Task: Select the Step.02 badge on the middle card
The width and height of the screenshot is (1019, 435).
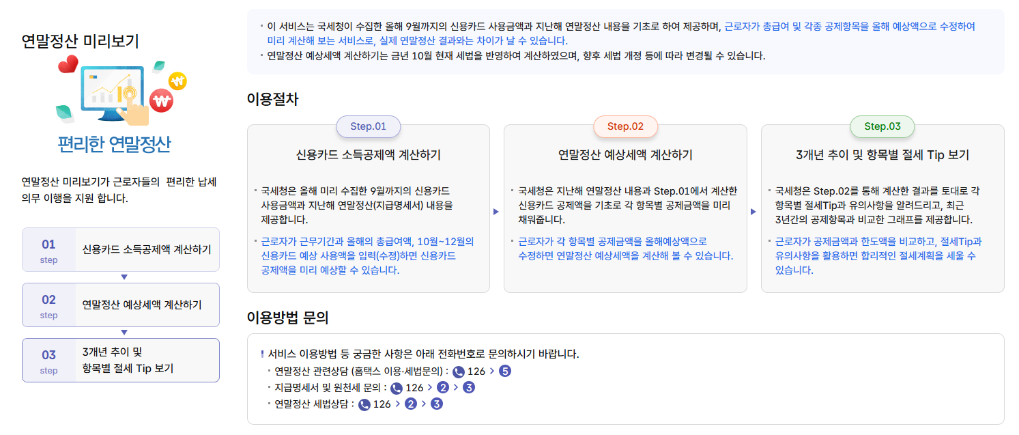Action: 625,127
